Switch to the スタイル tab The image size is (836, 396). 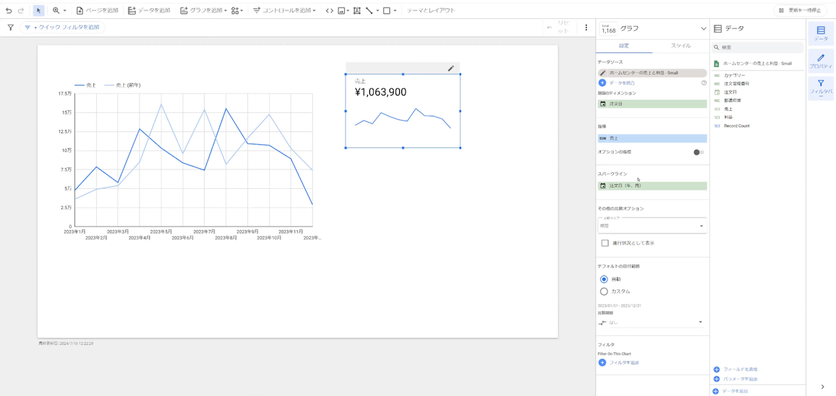coord(681,46)
